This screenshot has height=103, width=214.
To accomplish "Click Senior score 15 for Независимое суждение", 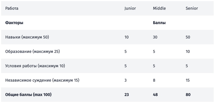I will tap(188, 80).
